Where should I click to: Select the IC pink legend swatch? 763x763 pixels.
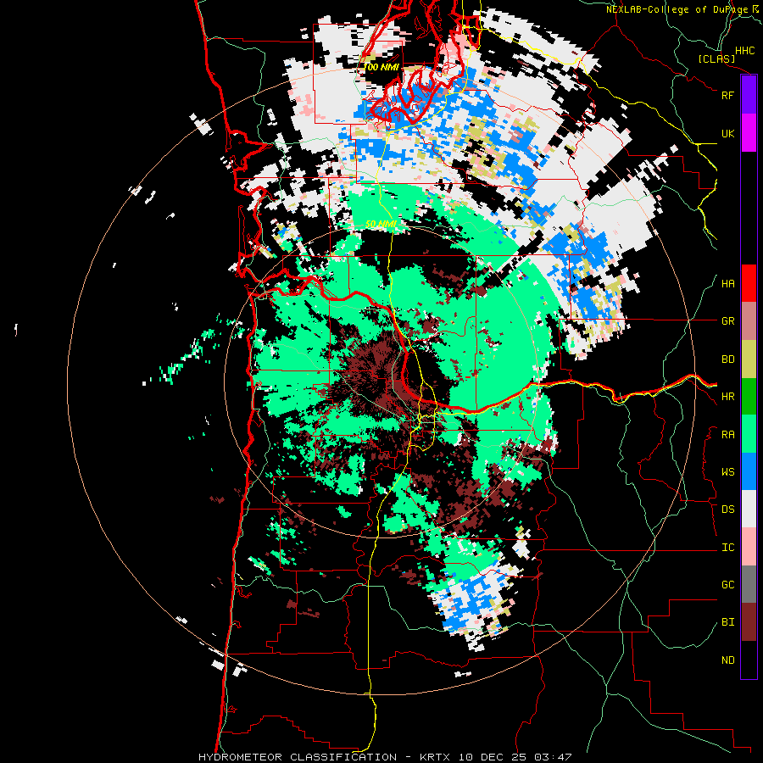tap(749, 547)
